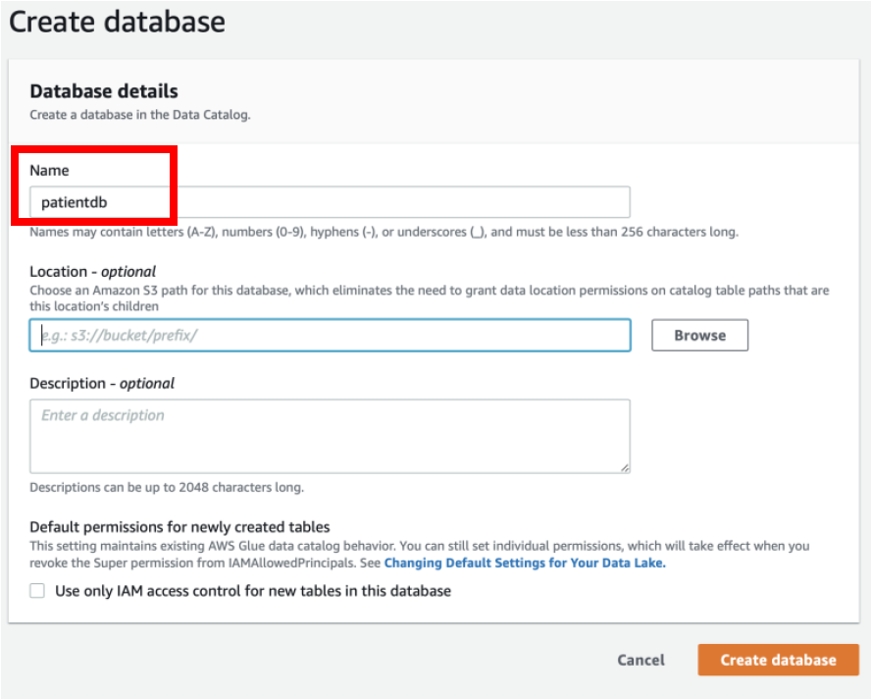Click the Create database page title
Screen dimensions: 871x699
point(117,23)
